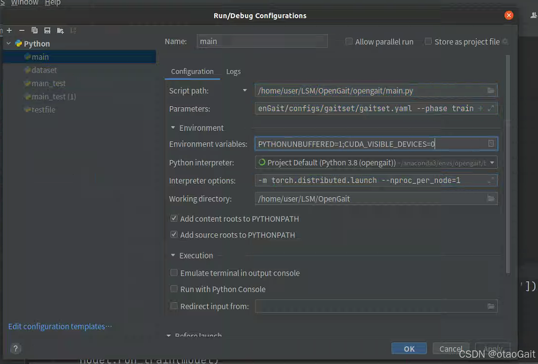The width and height of the screenshot is (538, 364).
Task: Select the dataset configuration
Action: (44, 70)
